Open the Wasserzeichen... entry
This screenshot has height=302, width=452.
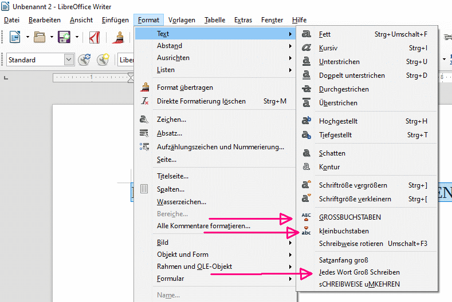(x=215, y=202)
